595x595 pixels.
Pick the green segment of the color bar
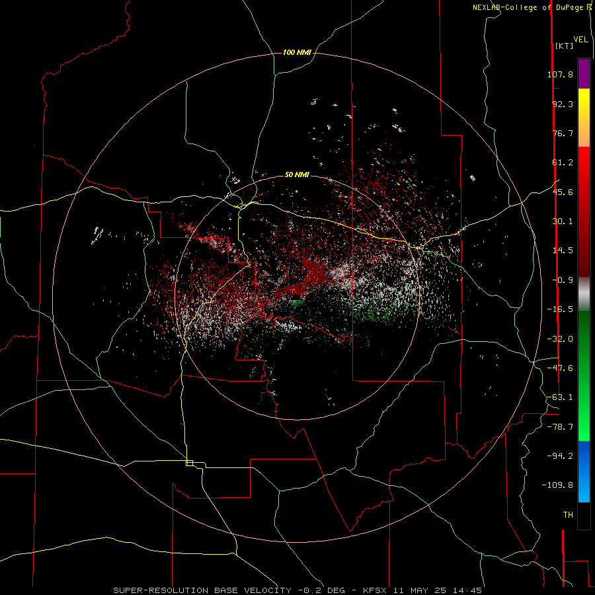click(584, 376)
